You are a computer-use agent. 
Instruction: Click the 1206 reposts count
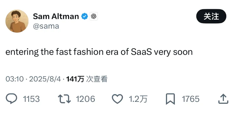86,99
